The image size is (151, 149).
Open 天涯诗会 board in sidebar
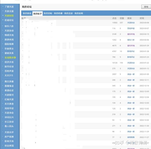tap(9, 113)
